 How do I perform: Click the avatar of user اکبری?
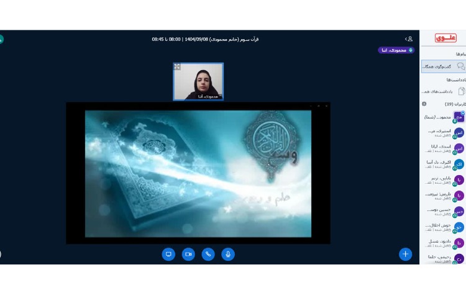point(459,164)
